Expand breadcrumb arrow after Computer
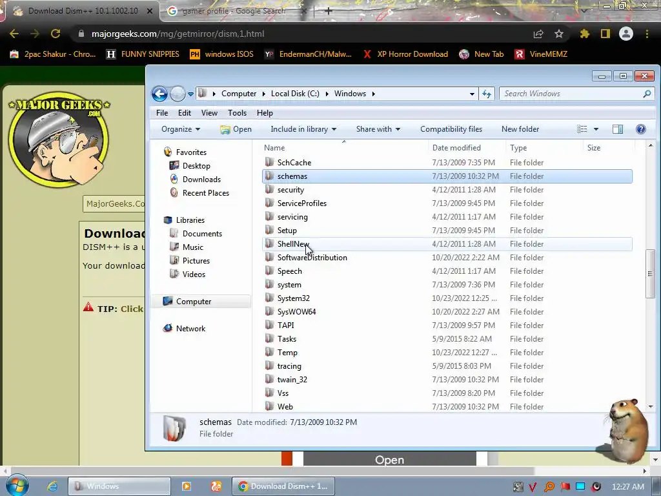This screenshot has height=496, width=661. [263, 94]
